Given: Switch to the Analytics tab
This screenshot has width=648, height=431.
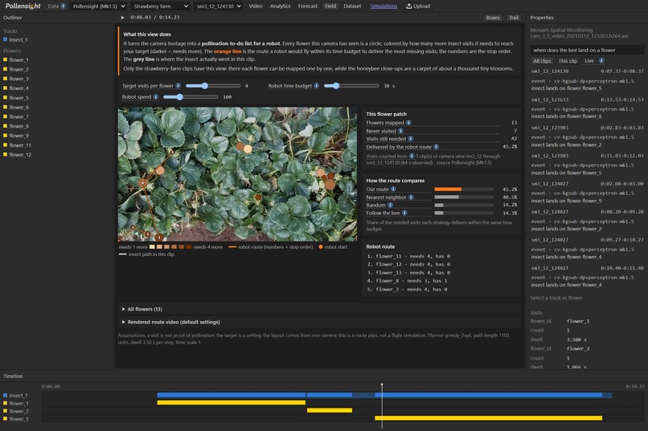Looking at the screenshot, I should coord(281,6).
